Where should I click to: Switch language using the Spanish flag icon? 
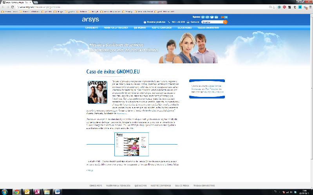coord(223,17)
